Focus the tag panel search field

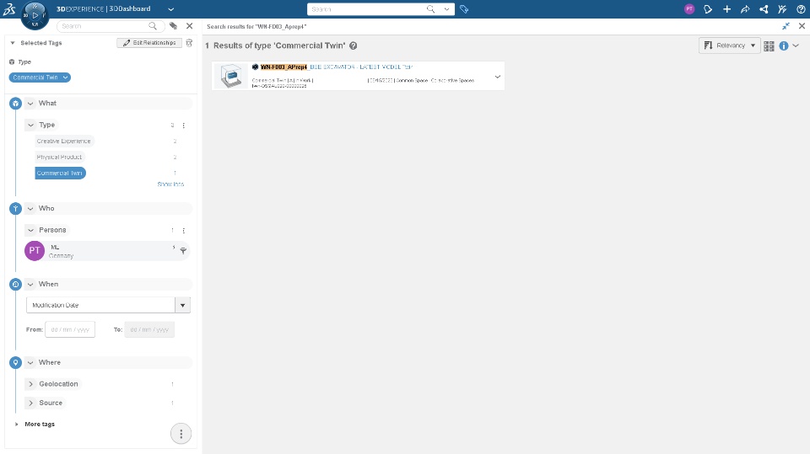[102, 26]
